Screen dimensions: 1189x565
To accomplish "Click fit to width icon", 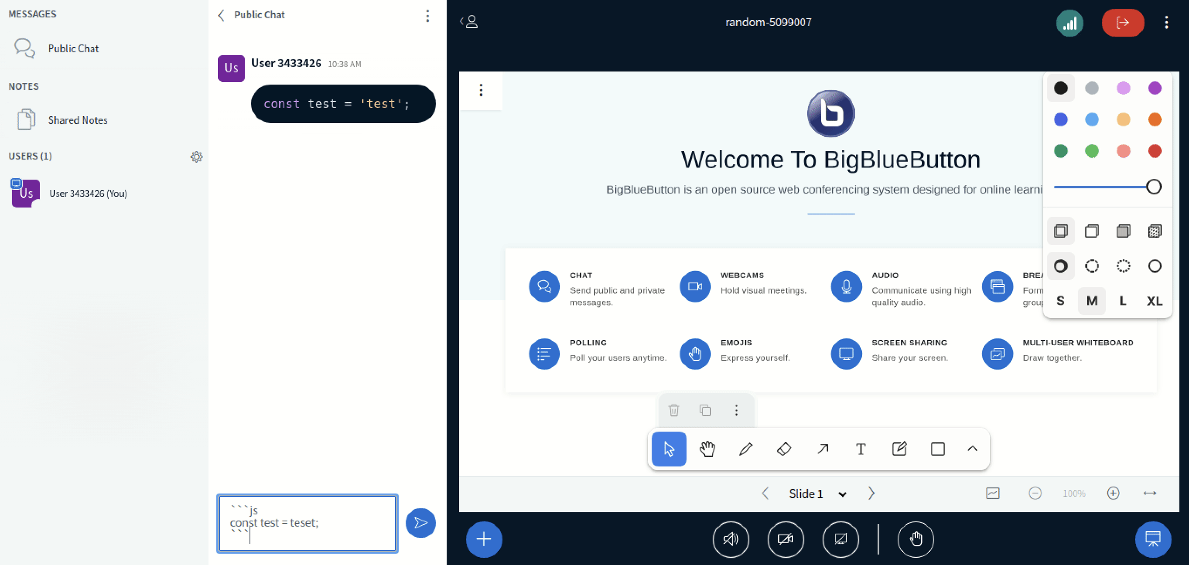I will (x=1149, y=493).
